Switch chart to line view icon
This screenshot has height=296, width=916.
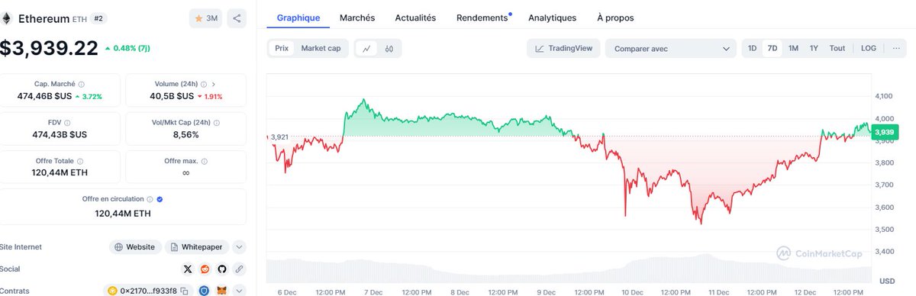(x=367, y=48)
